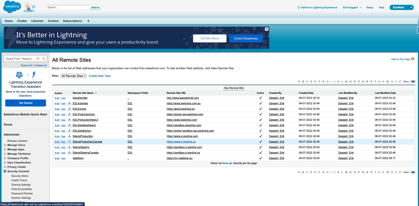This screenshot has height=206, width=419.
Task: Click the New Remote Site button
Action: [234, 88]
